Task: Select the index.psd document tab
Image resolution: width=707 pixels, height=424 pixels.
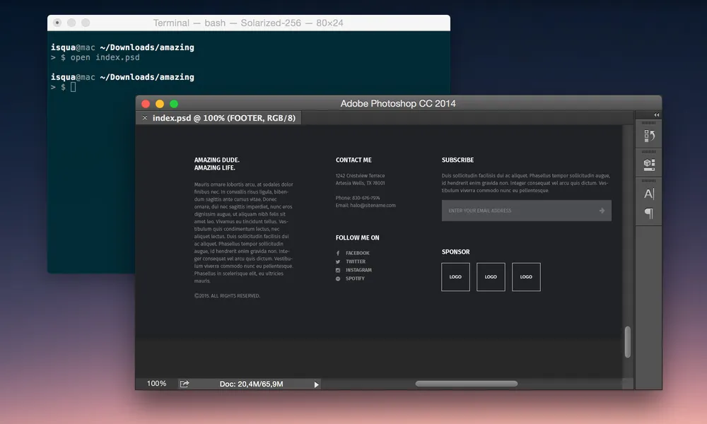Action: point(223,118)
